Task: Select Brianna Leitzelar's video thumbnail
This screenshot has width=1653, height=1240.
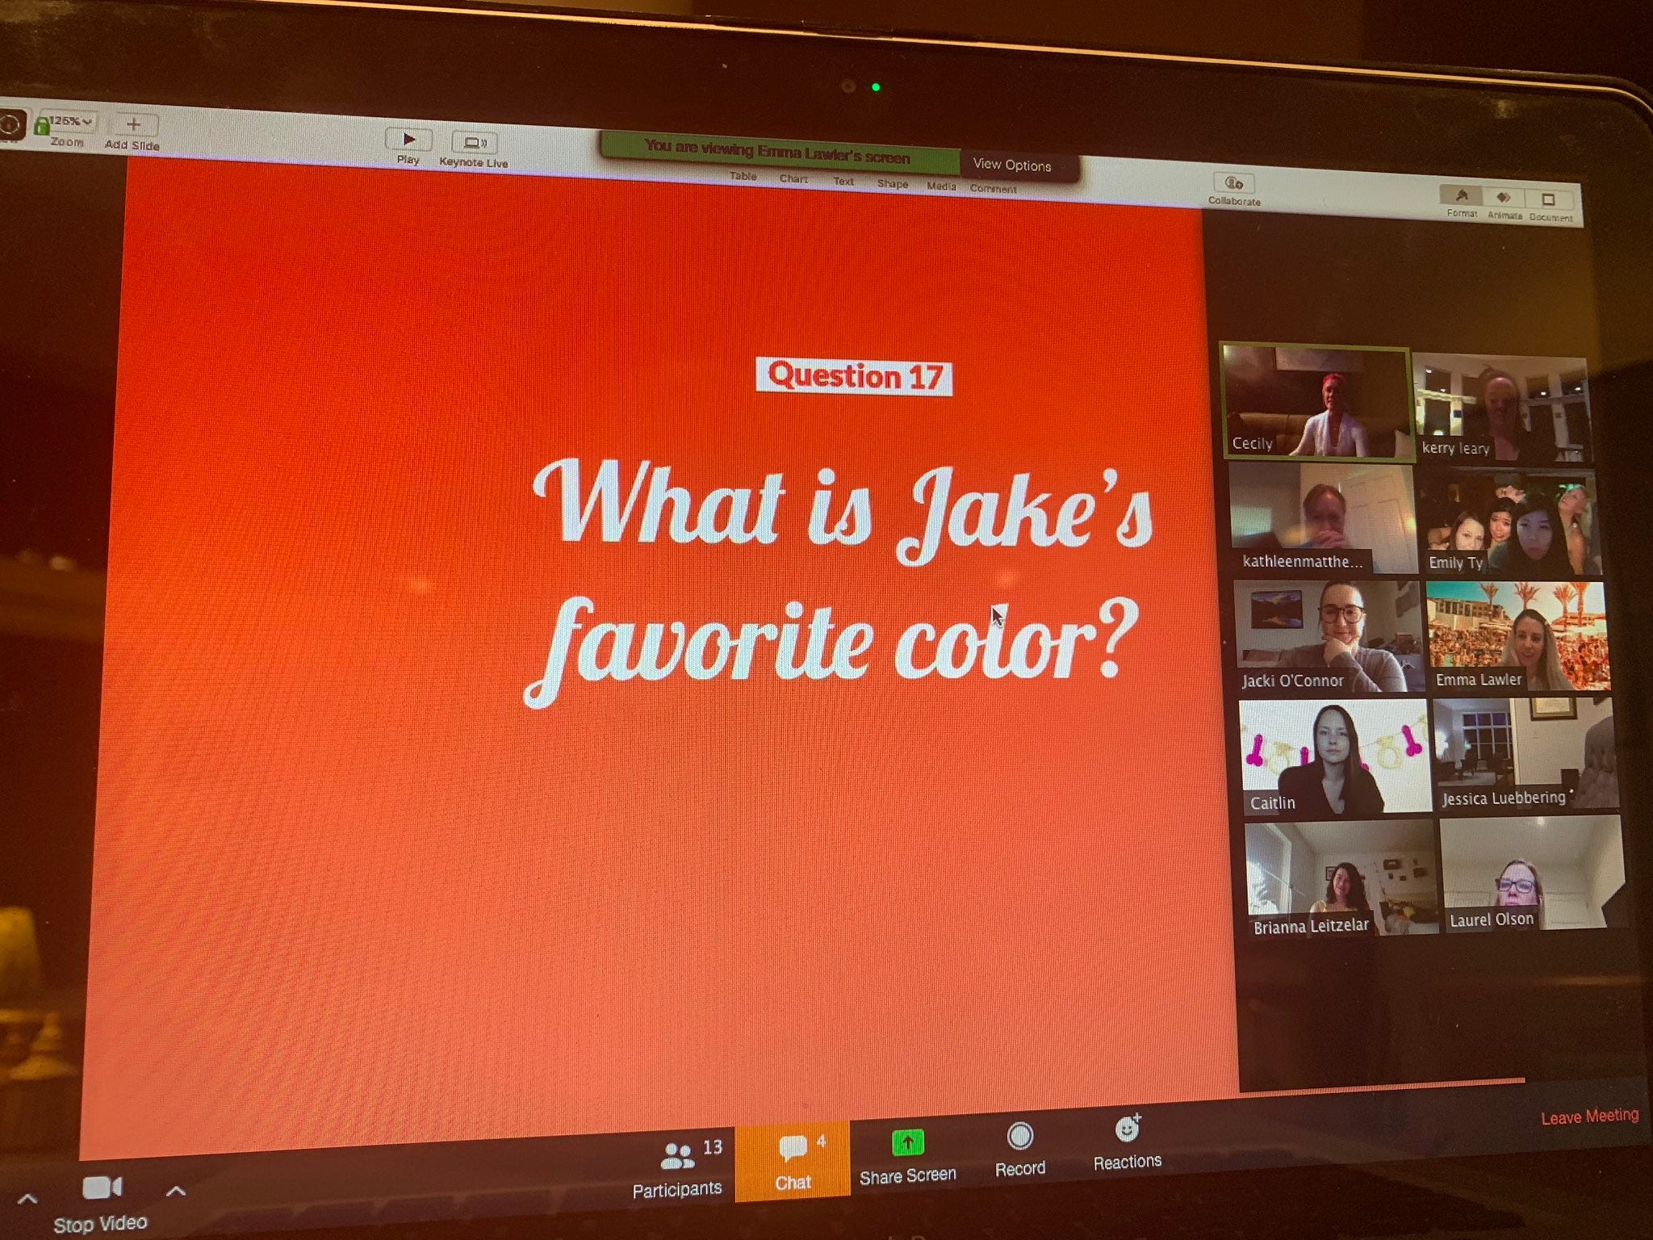Action: 1341,878
